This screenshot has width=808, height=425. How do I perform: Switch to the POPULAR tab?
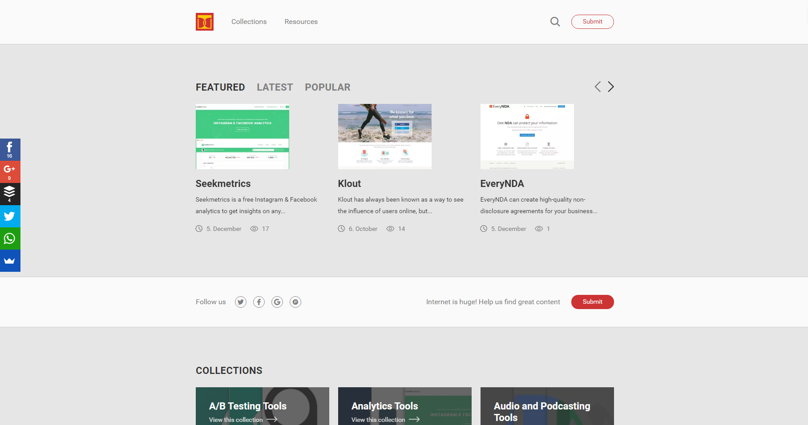tap(327, 87)
